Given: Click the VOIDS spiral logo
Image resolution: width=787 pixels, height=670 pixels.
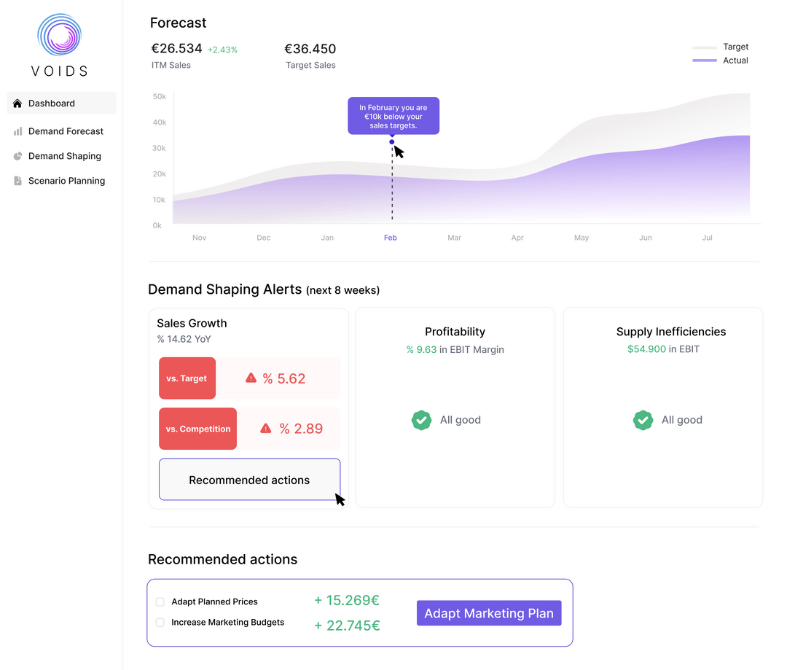Looking at the screenshot, I should coord(58,35).
